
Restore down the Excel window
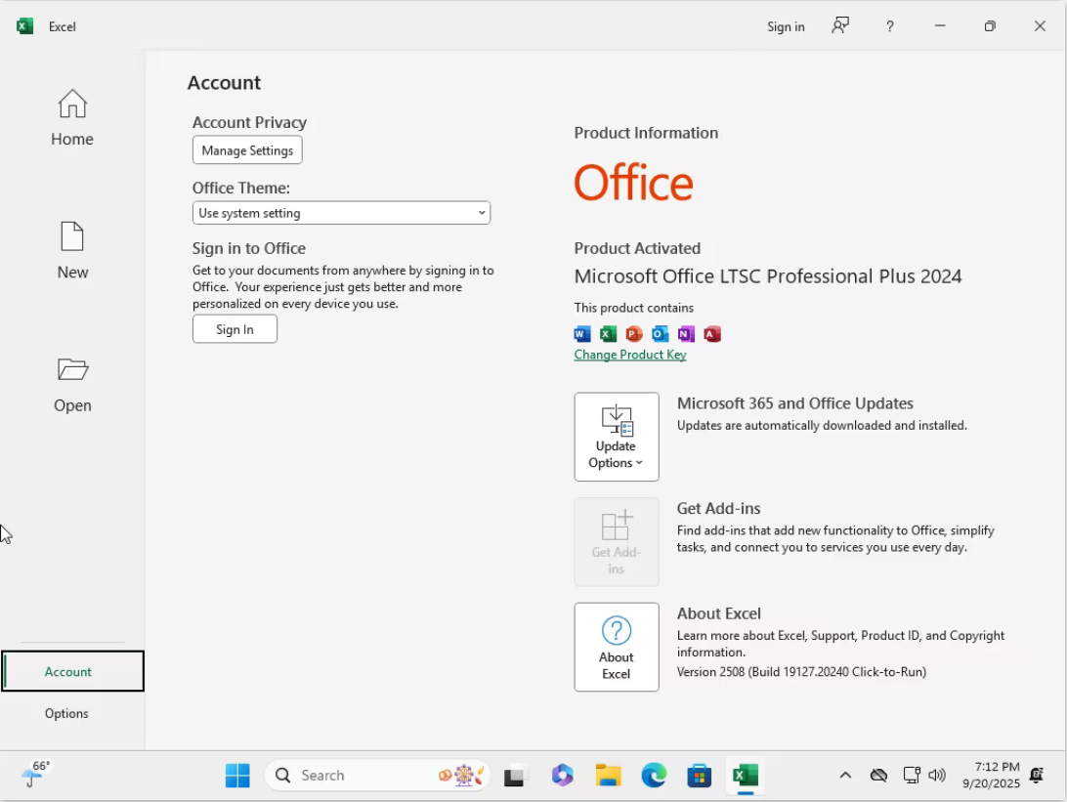click(990, 25)
